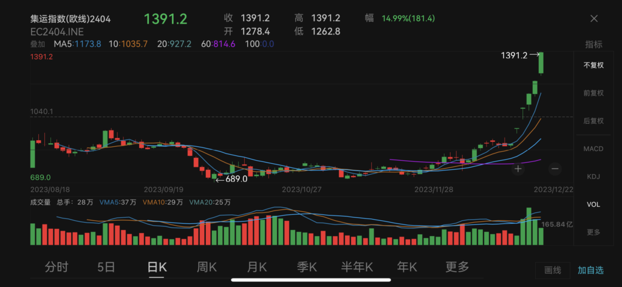Image resolution: width=622 pixels, height=287 pixels.
Task: Select the 月K monthly candlestick tab
Action: tap(257, 267)
